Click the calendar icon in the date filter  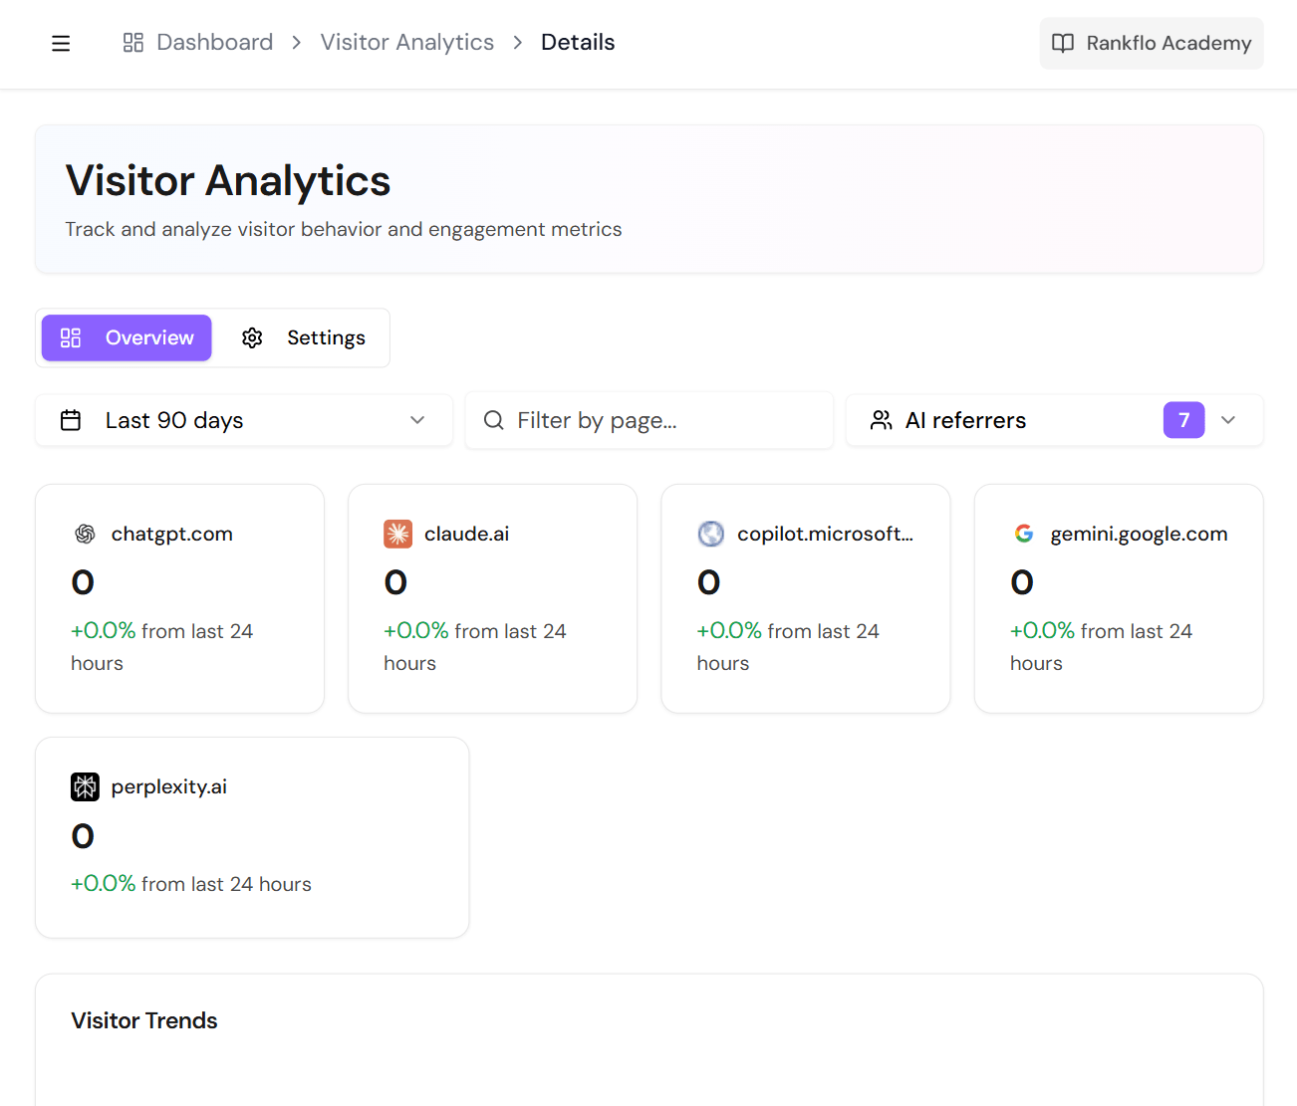(71, 420)
